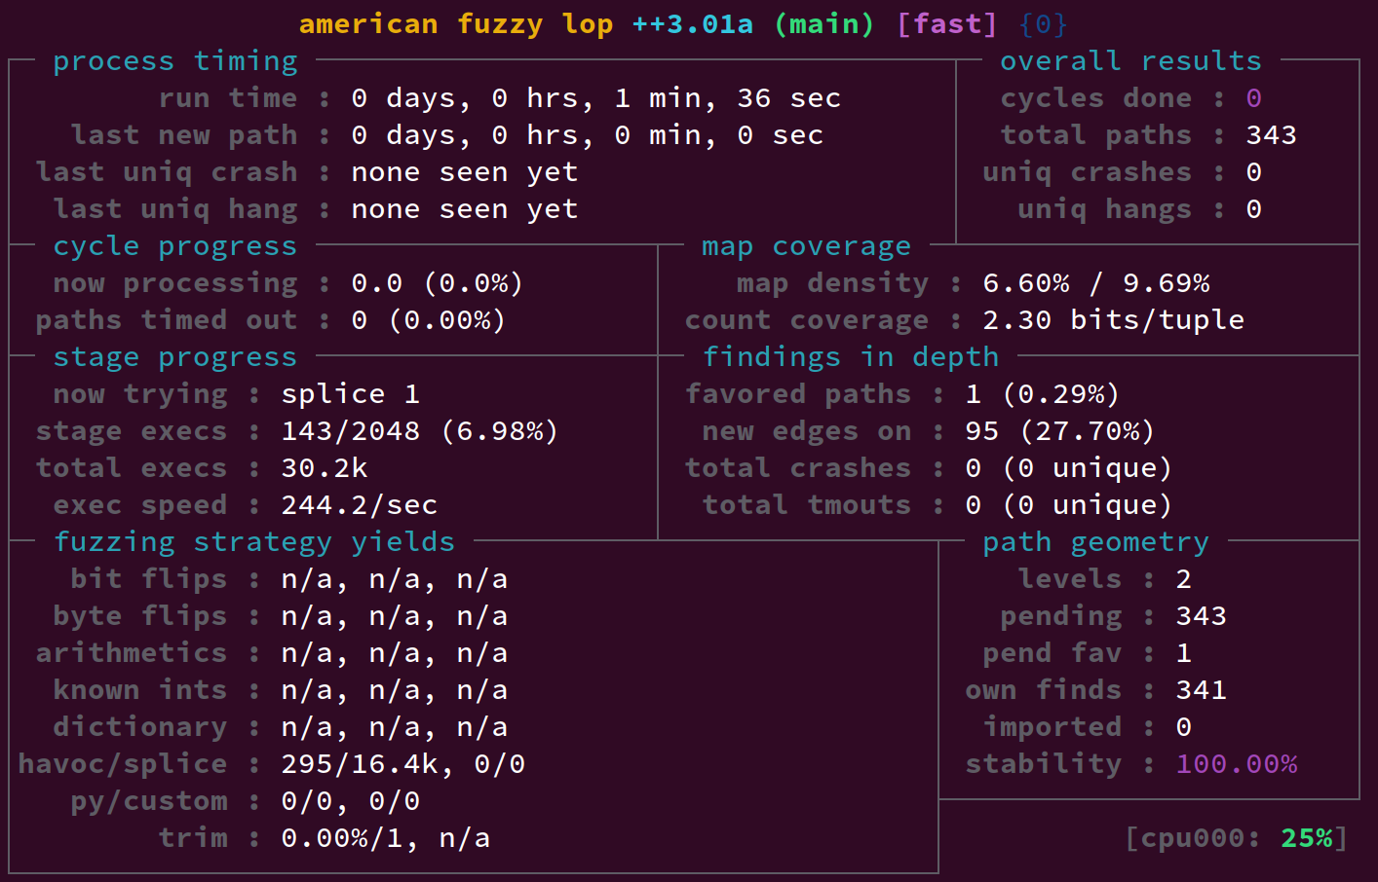The image size is (1378, 882).
Task: Select favored paths value '1 (0.29%)'
Action: pyautogui.click(x=1043, y=394)
